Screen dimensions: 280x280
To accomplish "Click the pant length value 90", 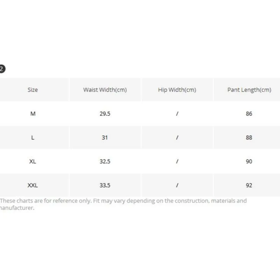I will (x=249, y=161).
